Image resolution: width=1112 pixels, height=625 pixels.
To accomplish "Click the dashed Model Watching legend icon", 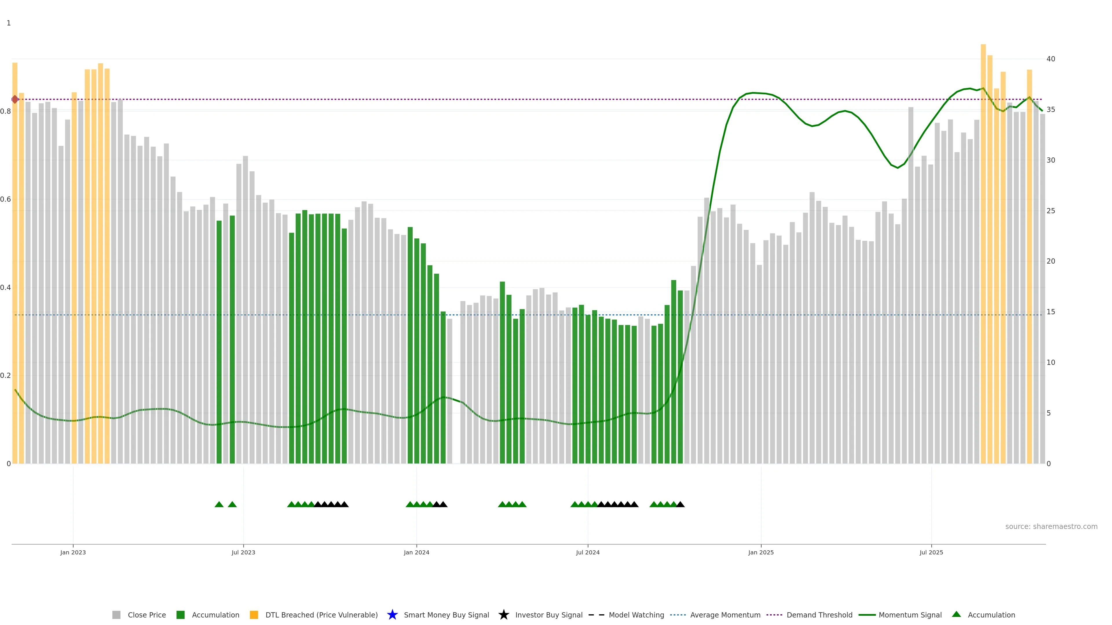I will click(596, 615).
